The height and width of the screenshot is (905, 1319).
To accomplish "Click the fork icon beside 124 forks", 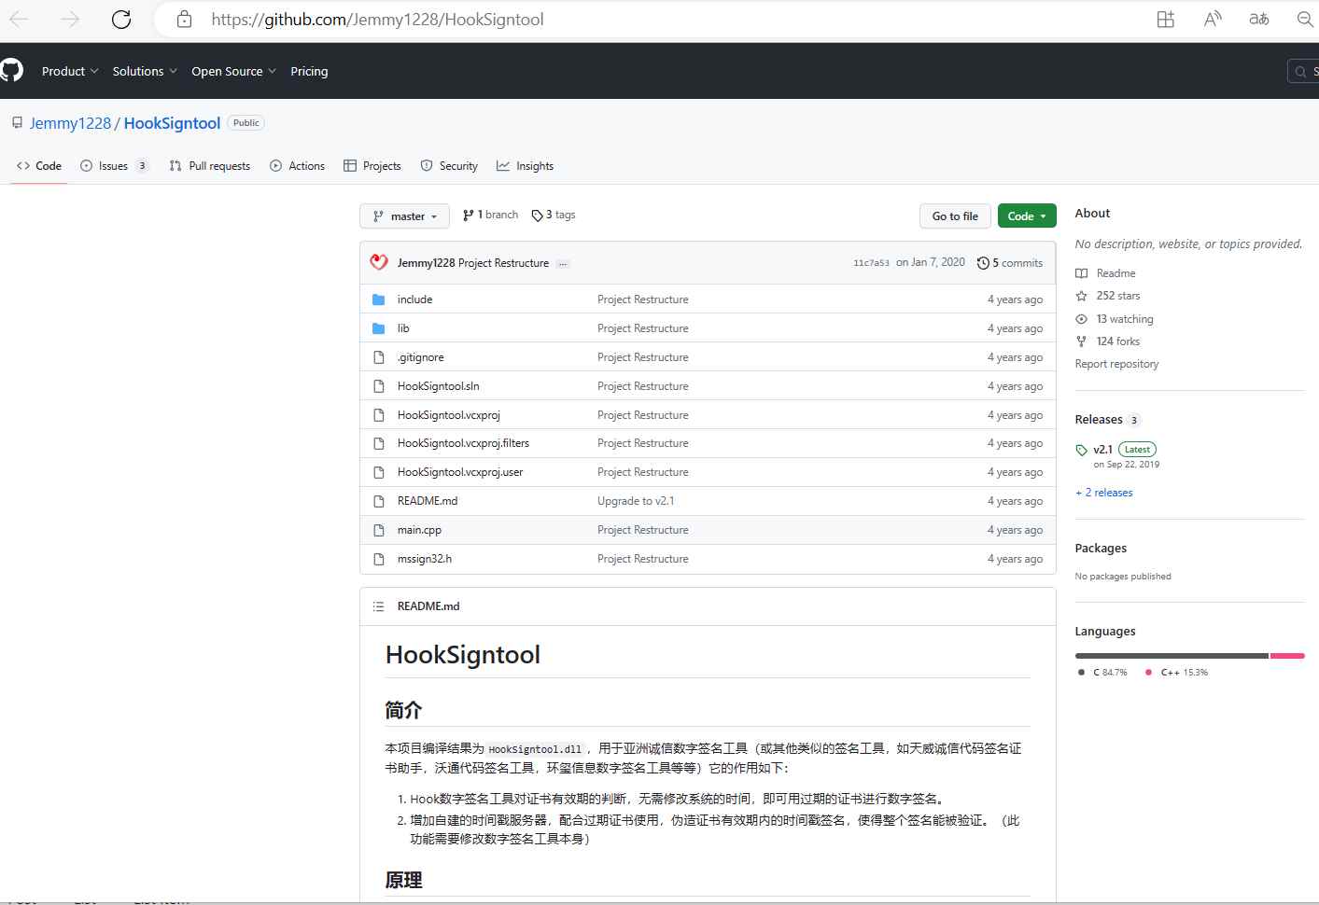I will (1082, 341).
